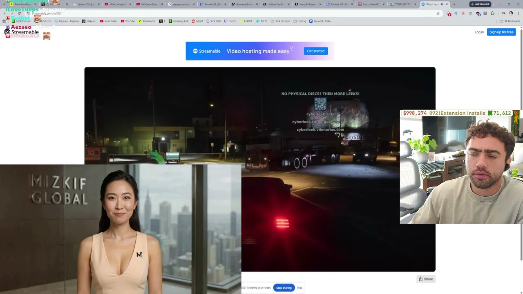Play the Streamable video
The width and height of the screenshot is (523, 294).
[260, 169]
